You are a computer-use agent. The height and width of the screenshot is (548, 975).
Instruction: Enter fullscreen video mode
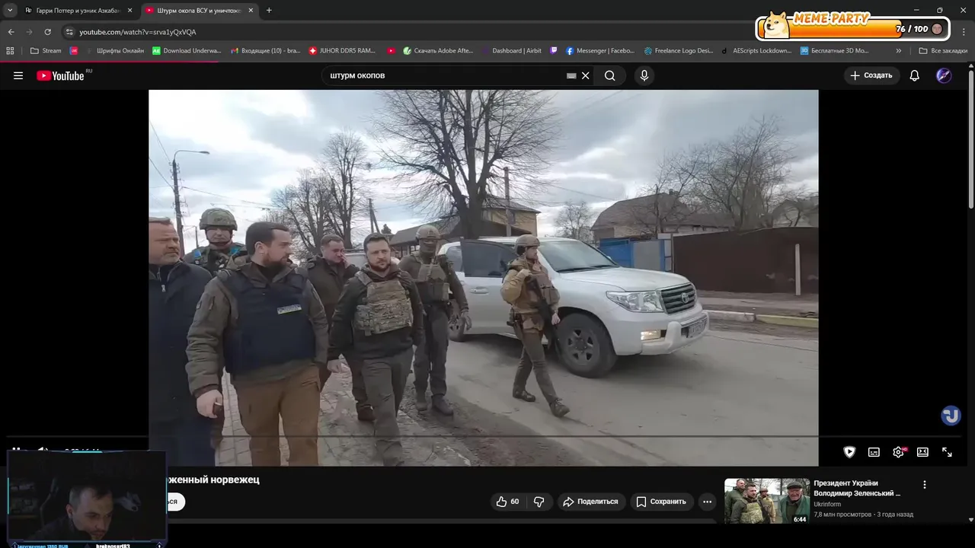(x=947, y=452)
